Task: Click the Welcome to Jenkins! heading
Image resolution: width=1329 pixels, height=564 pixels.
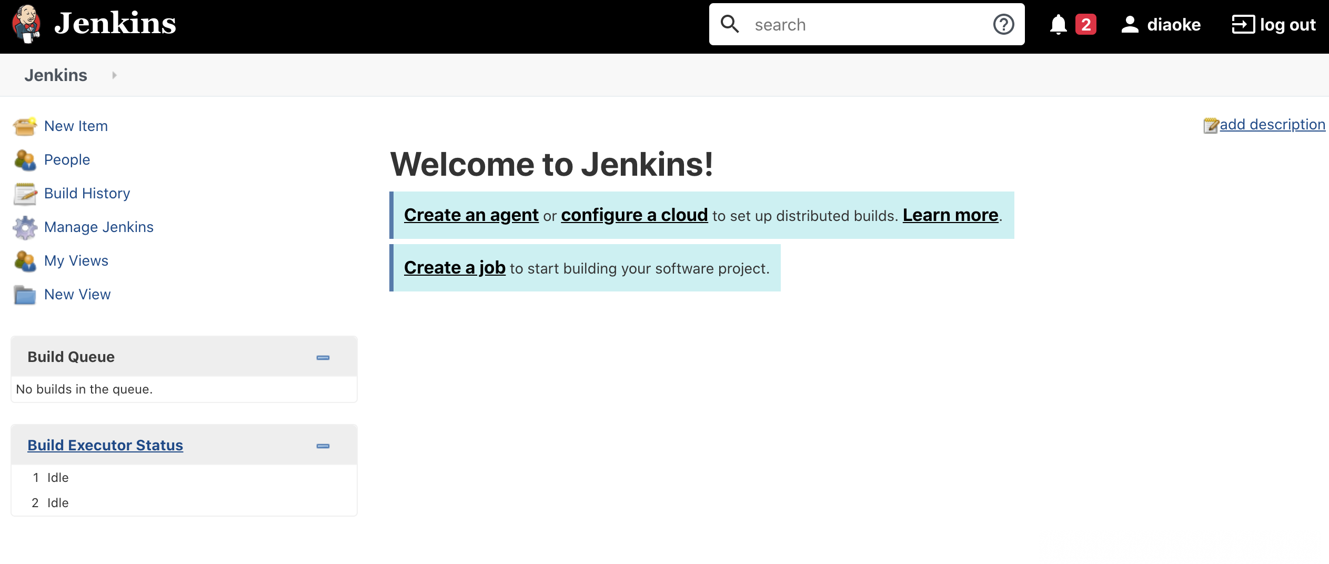Action: (x=551, y=164)
